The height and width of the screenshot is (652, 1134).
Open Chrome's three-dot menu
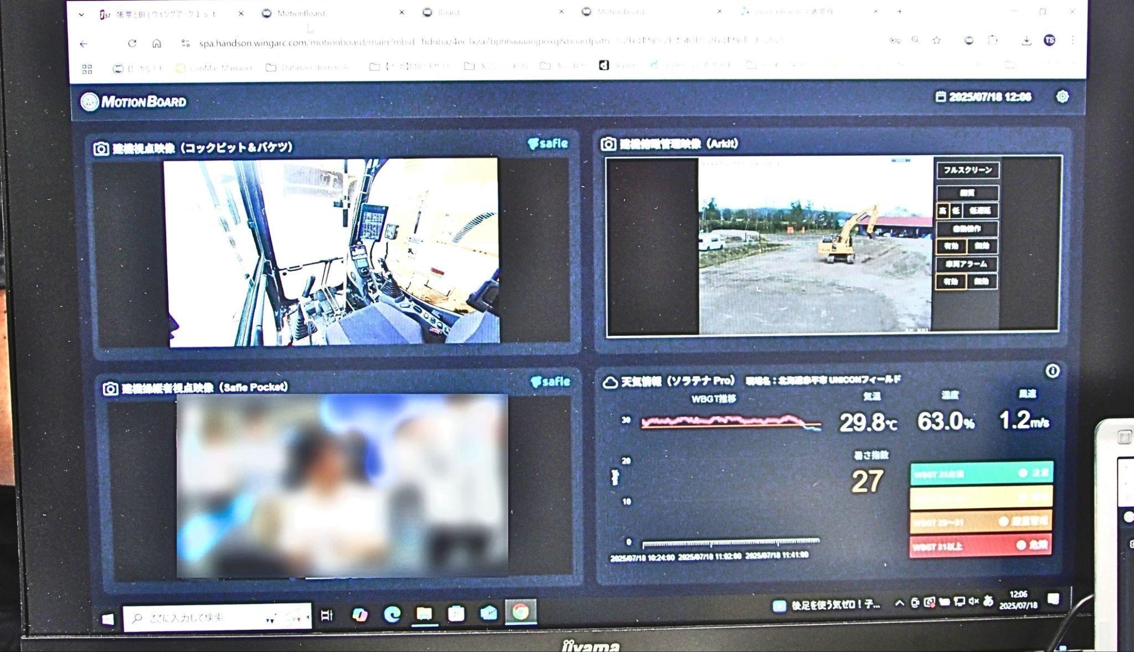pyautogui.click(x=1073, y=40)
